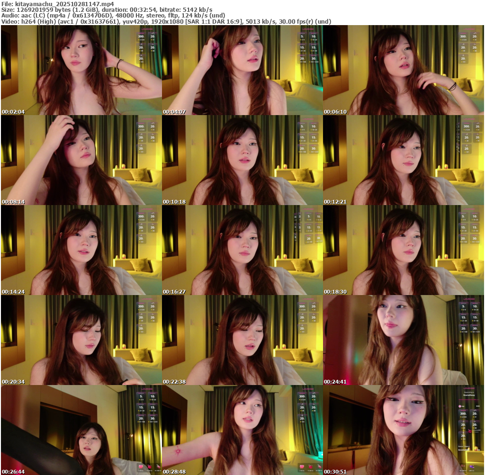Select the 00:24:41 thumbnail
Screen dimensions: 485x475
(x=403, y=340)
